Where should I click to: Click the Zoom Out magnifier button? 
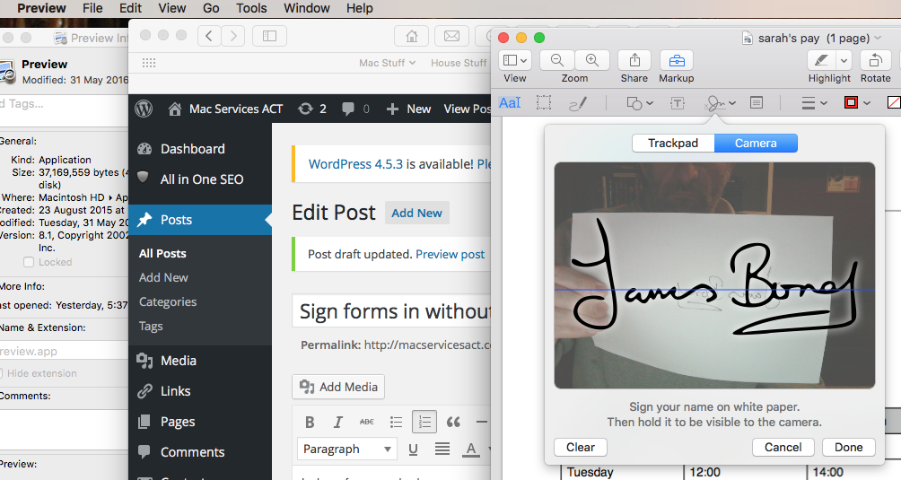click(x=556, y=61)
